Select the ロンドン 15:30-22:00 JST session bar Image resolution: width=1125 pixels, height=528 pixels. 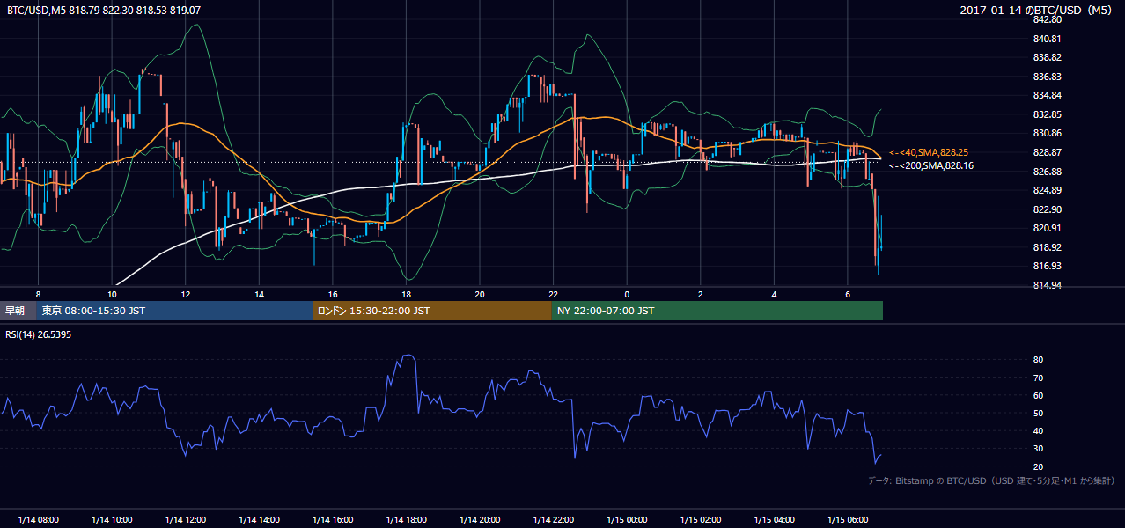coord(431,311)
